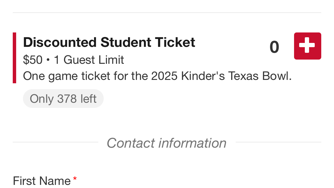Screen dimensions: 334x188
Task: Click the red vertical ticket accent bar
Action: click(x=14, y=58)
